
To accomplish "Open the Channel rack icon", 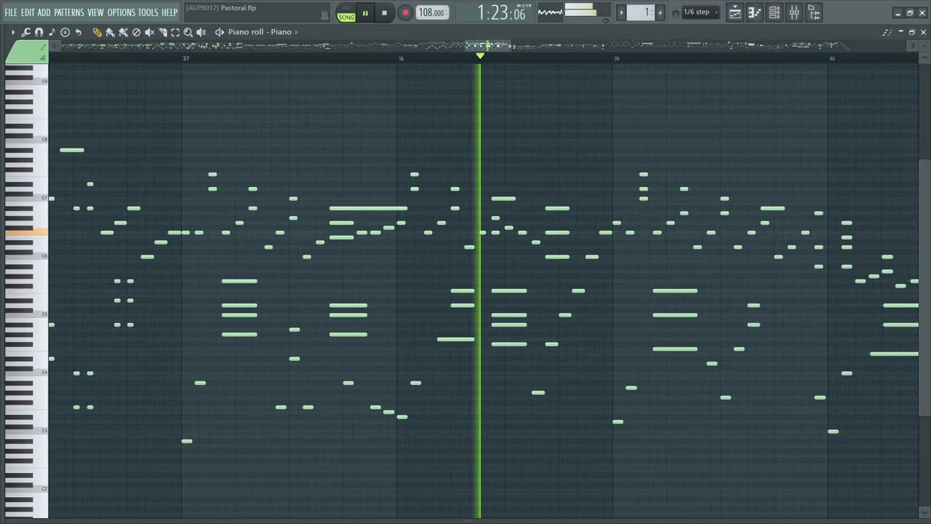I will tap(774, 12).
